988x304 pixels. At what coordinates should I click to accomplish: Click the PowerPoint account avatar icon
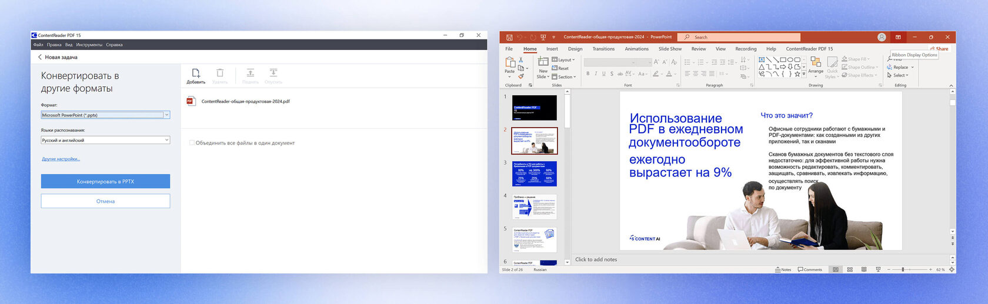point(882,37)
